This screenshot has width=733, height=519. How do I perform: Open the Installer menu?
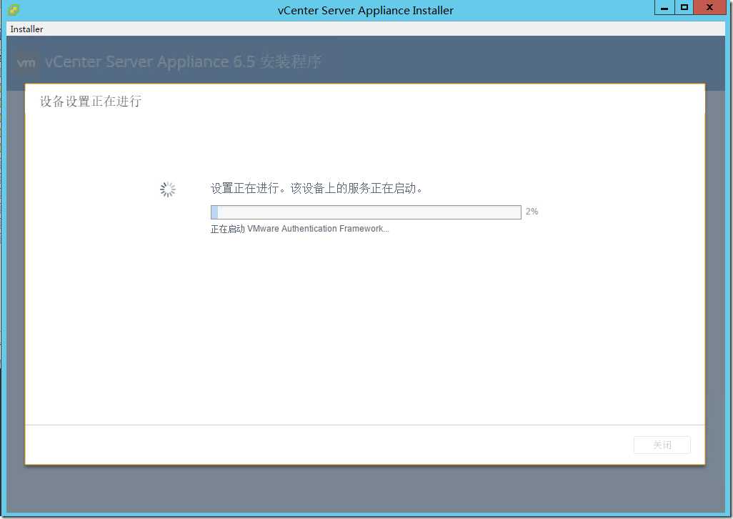pos(26,29)
